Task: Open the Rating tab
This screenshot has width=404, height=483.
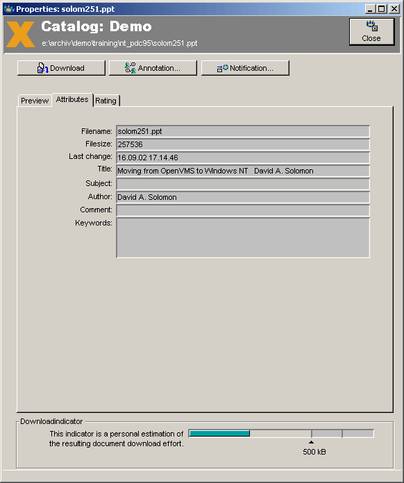Action: [x=106, y=101]
